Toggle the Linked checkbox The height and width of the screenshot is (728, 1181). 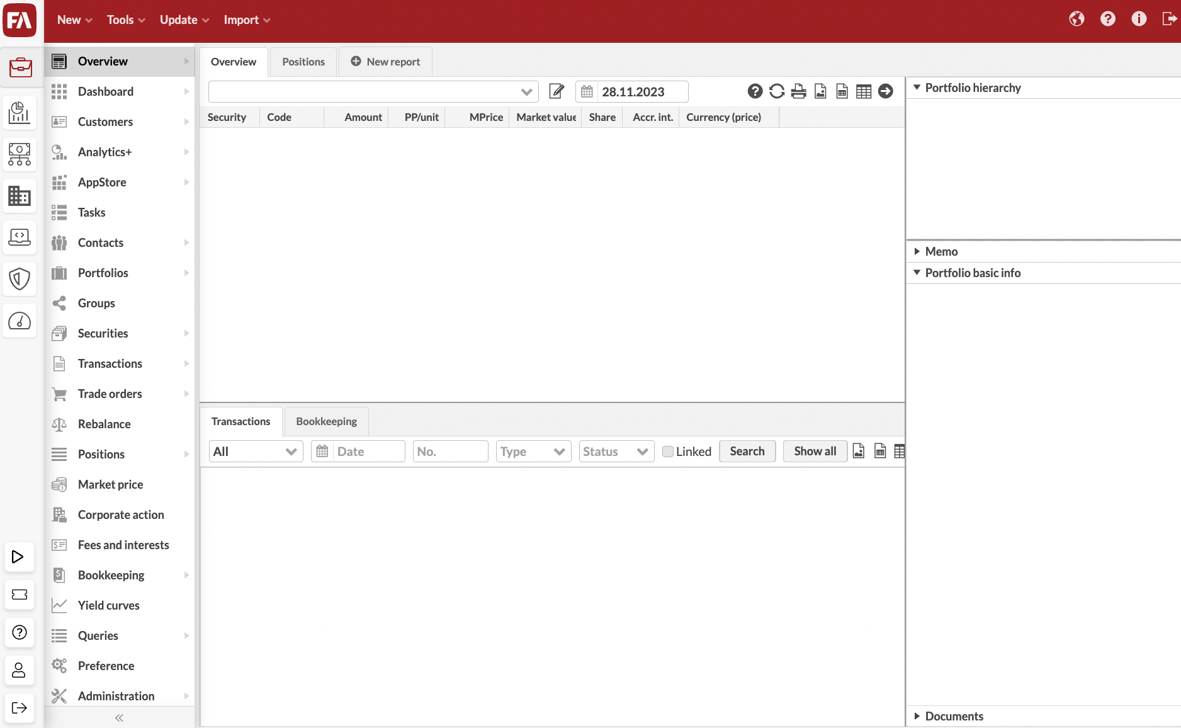point(668,452)
